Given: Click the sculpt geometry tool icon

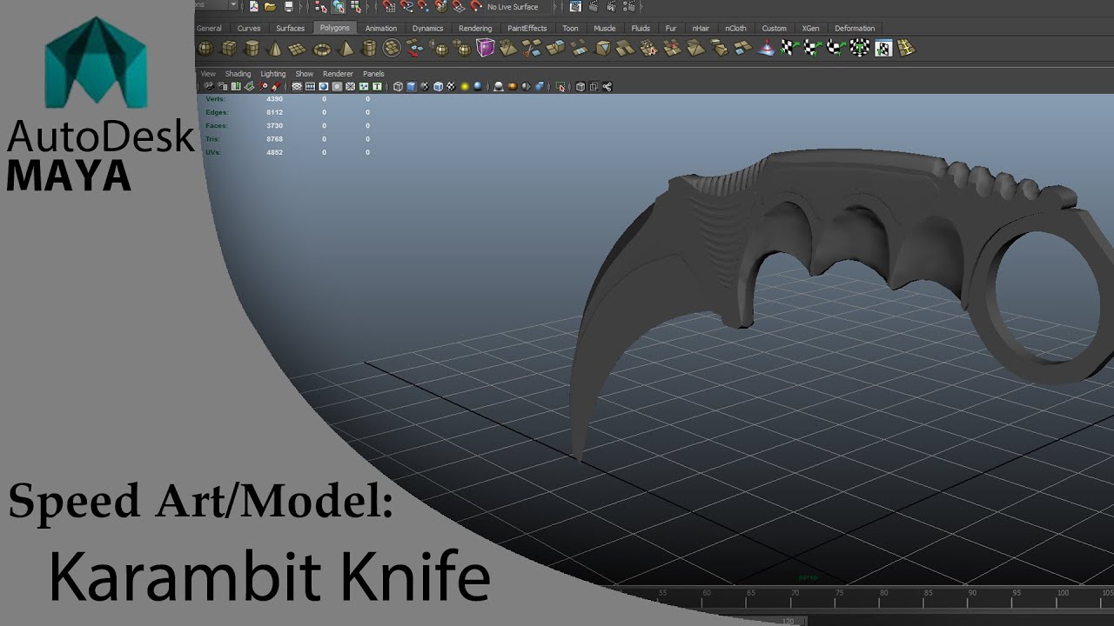Looking at the screenshot, I should point(766,48).
